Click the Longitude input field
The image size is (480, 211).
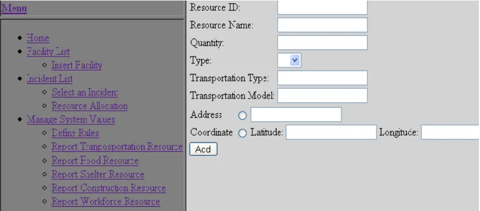click(450, 132)
